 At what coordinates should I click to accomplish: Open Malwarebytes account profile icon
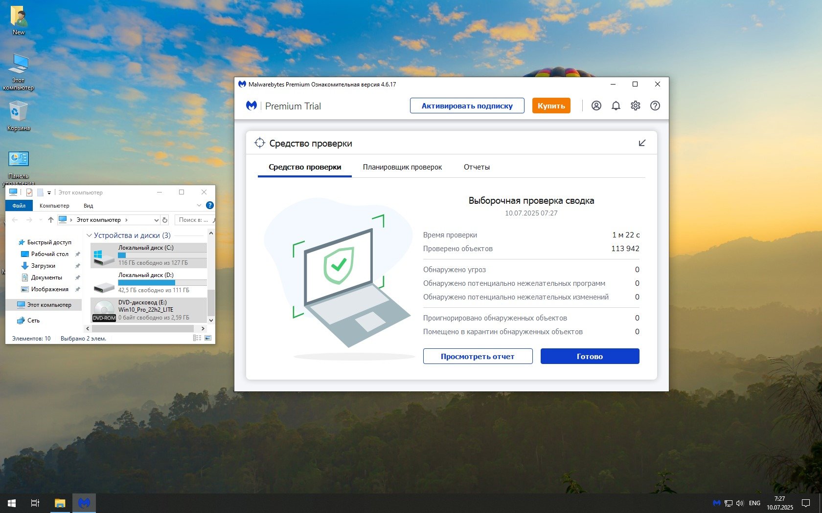pos(596,106)
